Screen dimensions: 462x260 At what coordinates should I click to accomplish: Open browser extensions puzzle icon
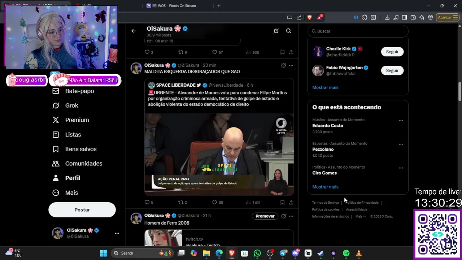click(365, 17)
